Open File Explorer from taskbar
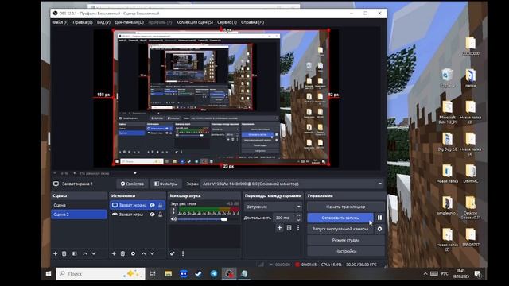Viewport: 509px width, 286px height. (x=168, y=273)
